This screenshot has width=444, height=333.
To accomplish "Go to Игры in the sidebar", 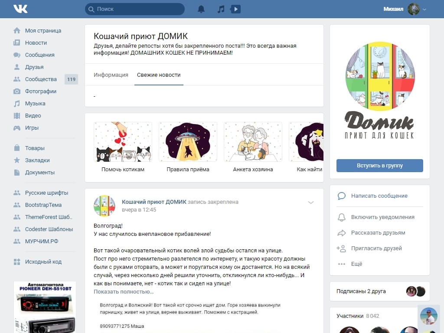I will click(x=32, y=128).
